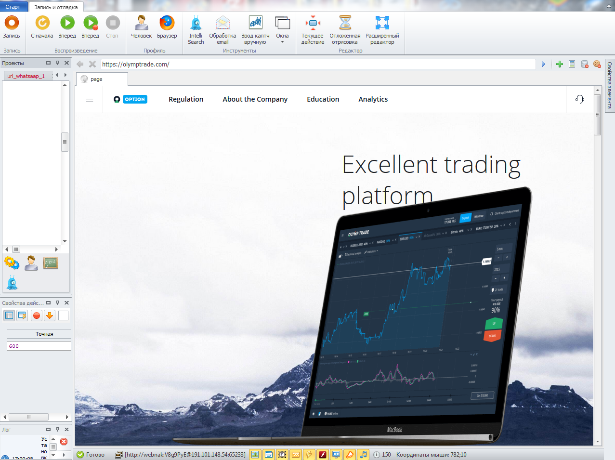Pin the Лог panel
The width and height of the screenshot is (615, 460).
(x=57, y=429)
